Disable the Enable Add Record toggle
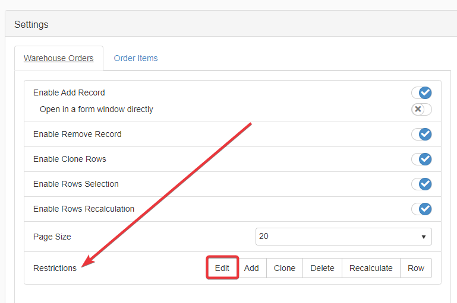Image resolution: width=457 pixels, height=303 pixels. coord(421,93)
